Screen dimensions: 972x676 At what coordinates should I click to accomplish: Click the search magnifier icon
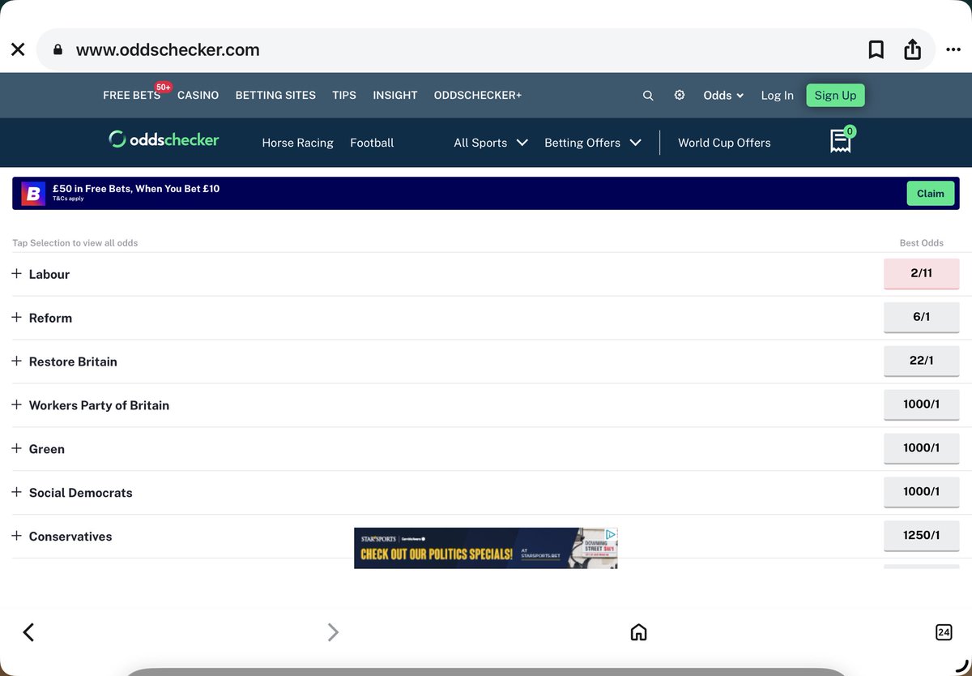(x=648, y=95)
